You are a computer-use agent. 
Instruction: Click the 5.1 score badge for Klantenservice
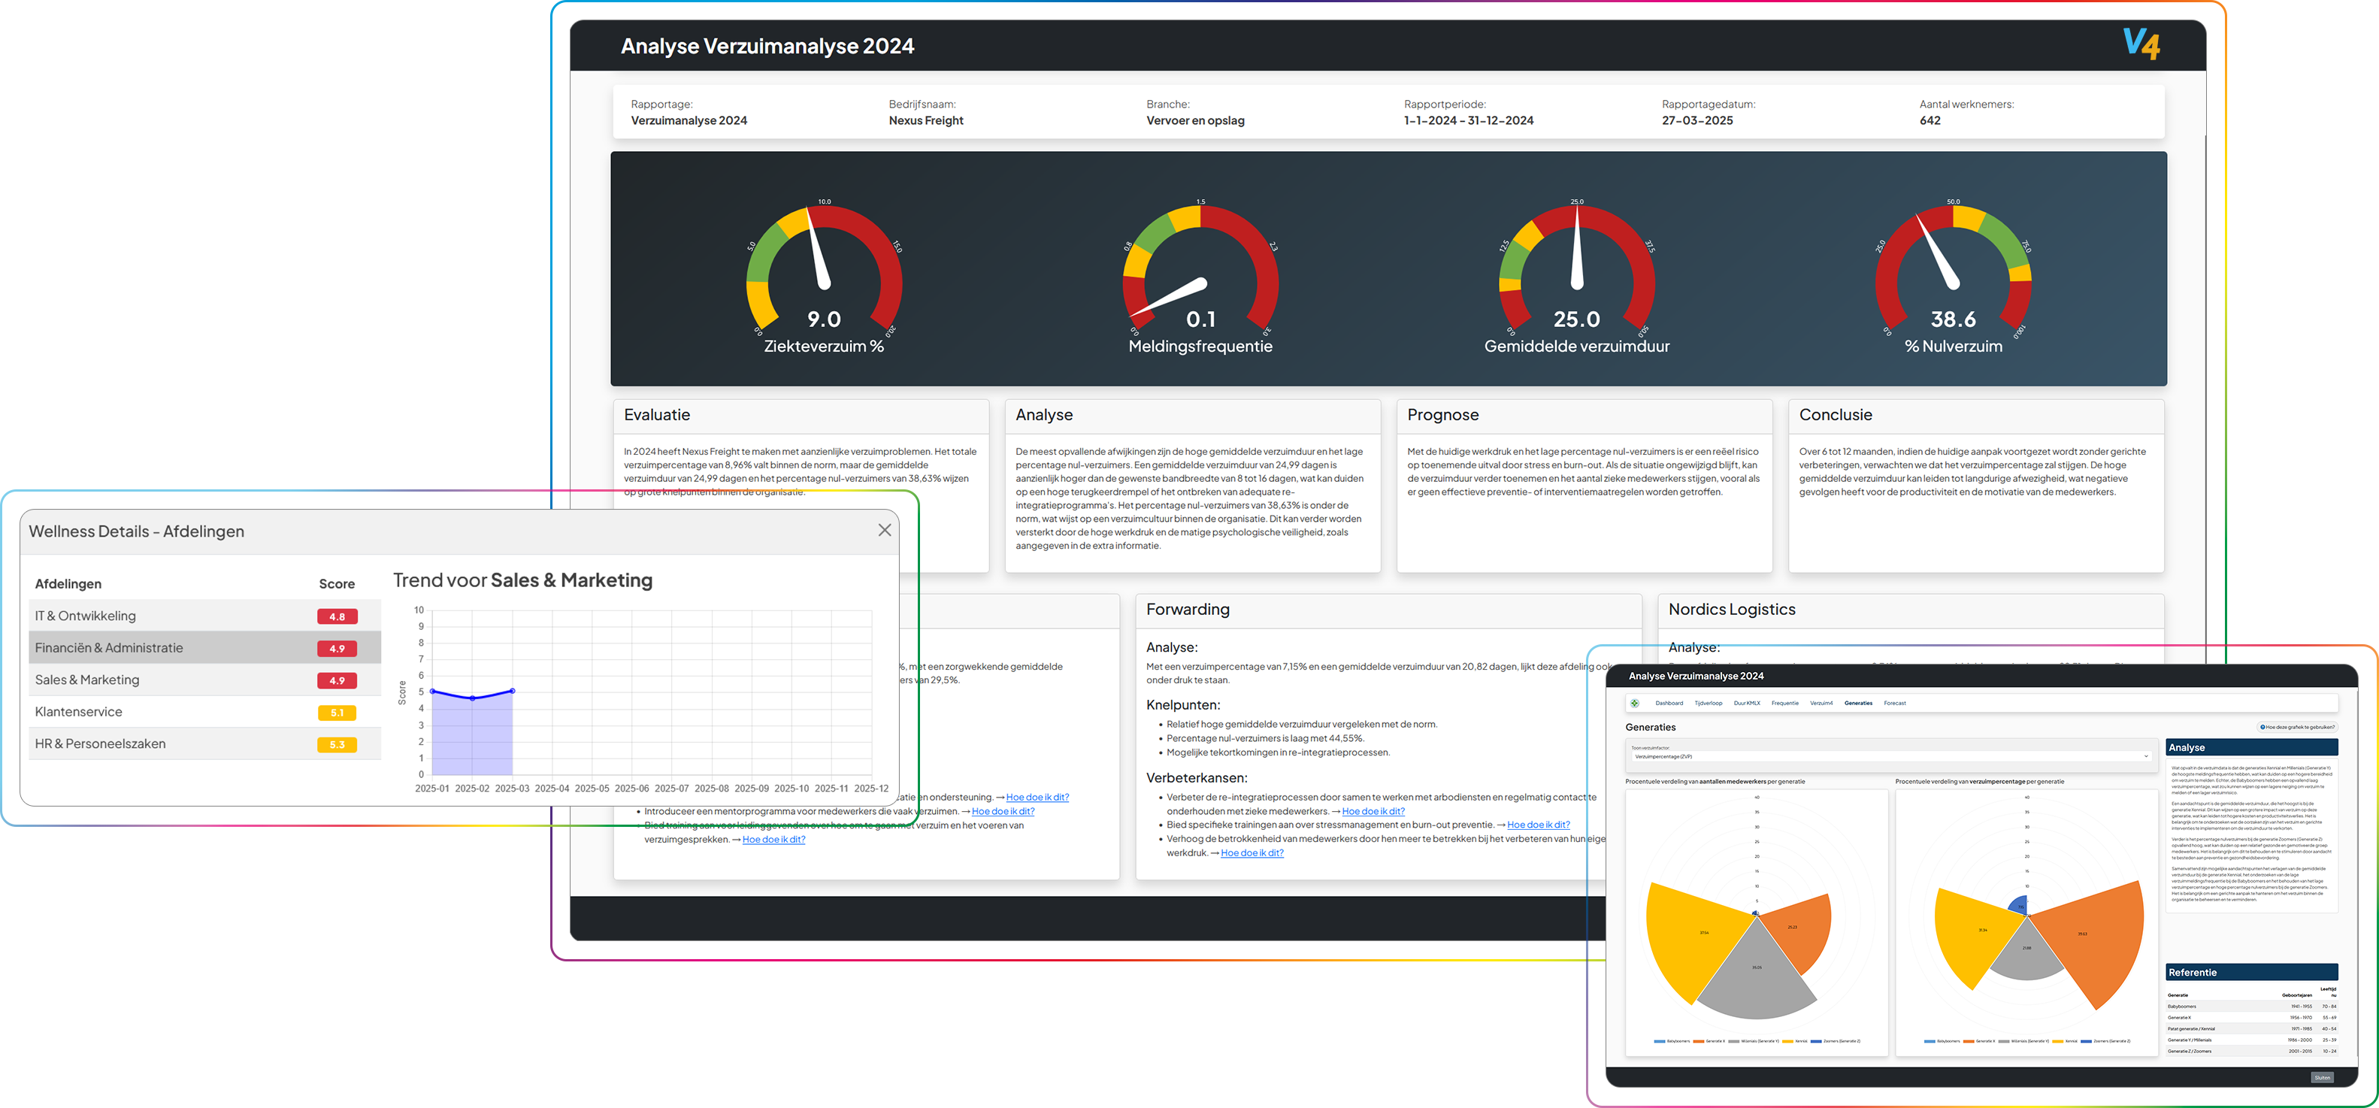[337, 713]
